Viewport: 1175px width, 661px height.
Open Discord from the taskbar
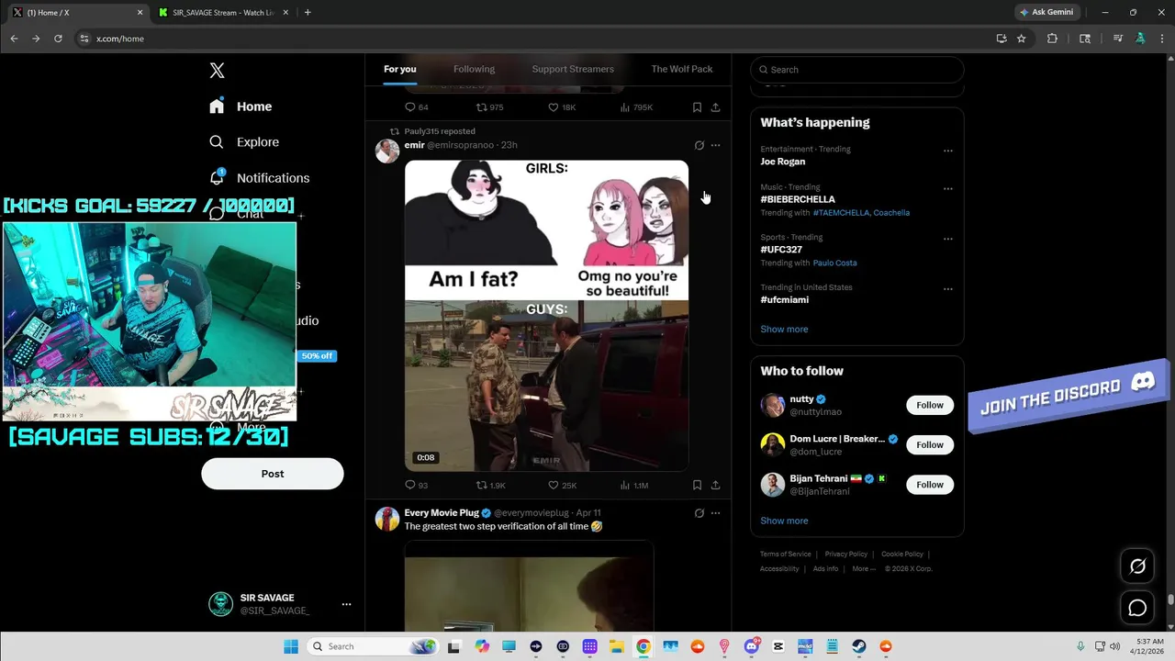click(752, 646)
